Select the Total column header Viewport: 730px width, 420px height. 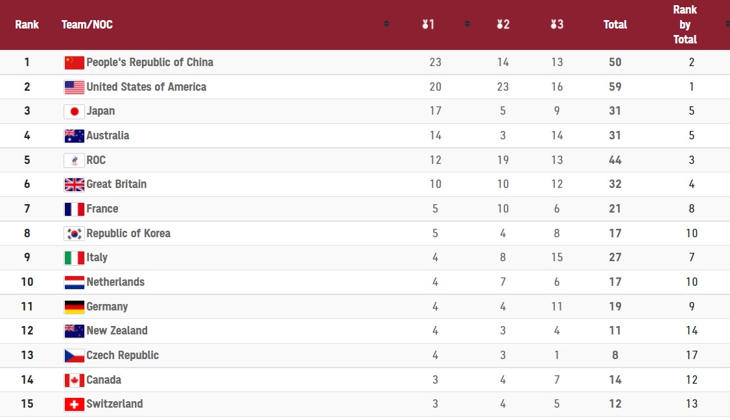coord(615,25)
